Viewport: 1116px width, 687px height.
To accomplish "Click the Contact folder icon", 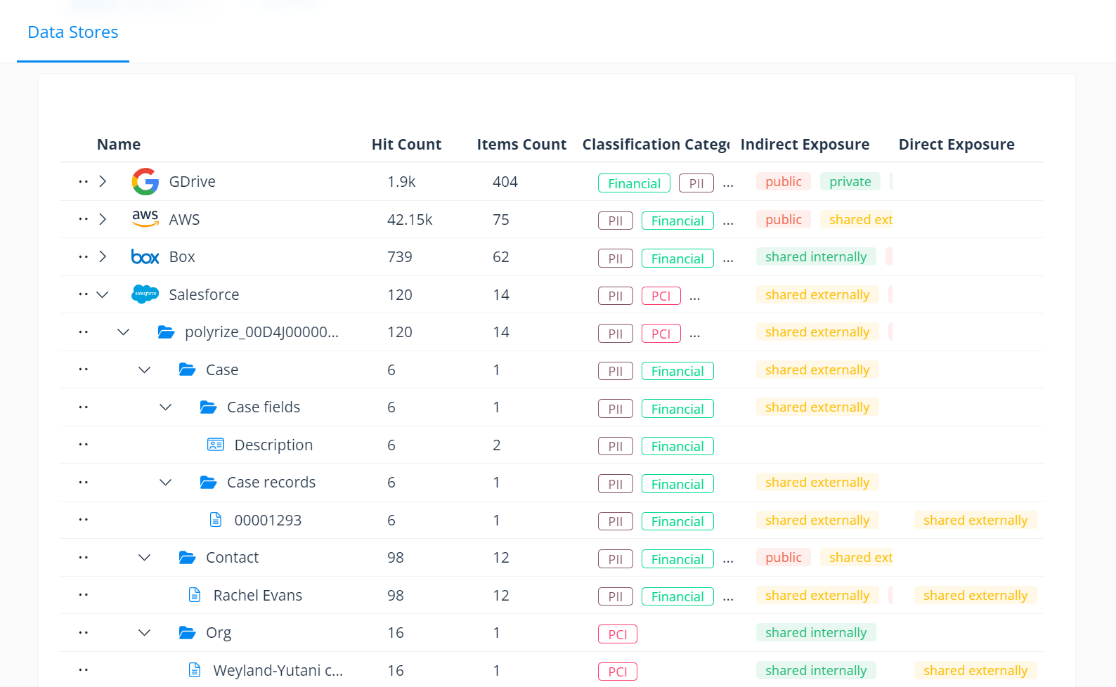I will click(187, 558).
